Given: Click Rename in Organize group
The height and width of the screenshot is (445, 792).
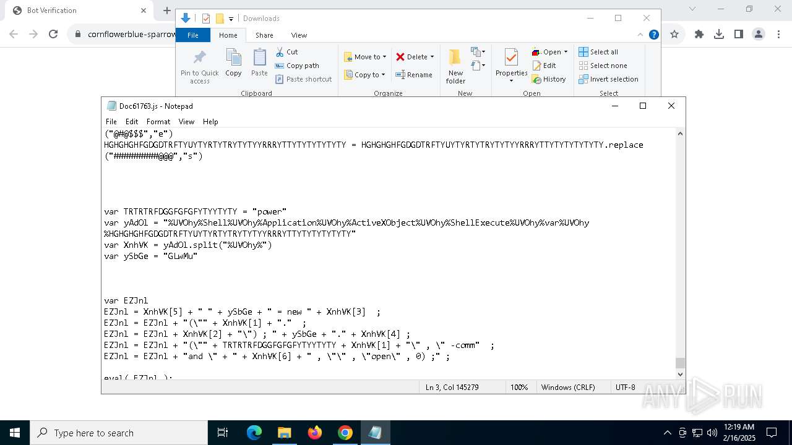Looking at the screenshot, I should tap(414, 75).
